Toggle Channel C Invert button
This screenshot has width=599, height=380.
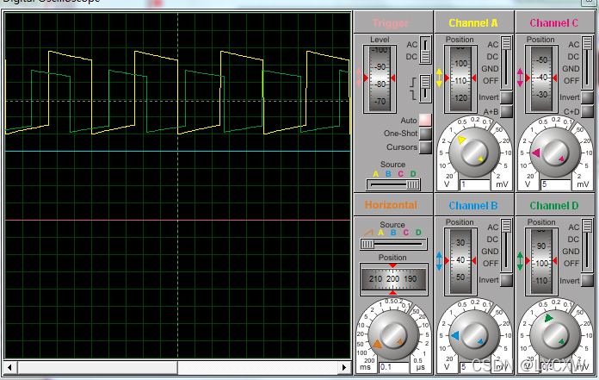(x=587, y=97)
